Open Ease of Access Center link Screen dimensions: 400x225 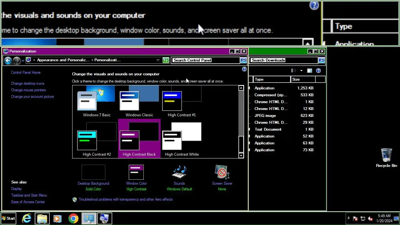tap(28, 202)
